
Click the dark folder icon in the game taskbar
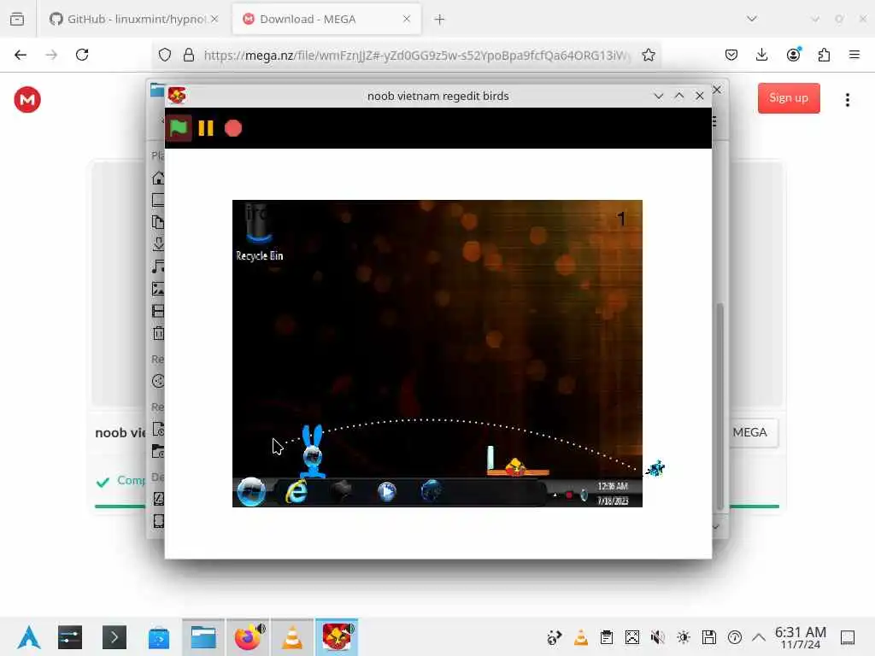341,490
